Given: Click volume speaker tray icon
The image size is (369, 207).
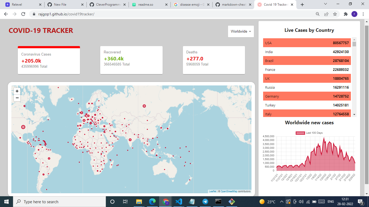Looking at the screenshot, I should coord(301,202).
